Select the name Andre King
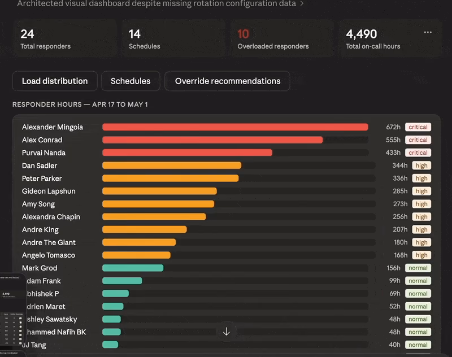The image size is (452, 357). pos(40,230)
